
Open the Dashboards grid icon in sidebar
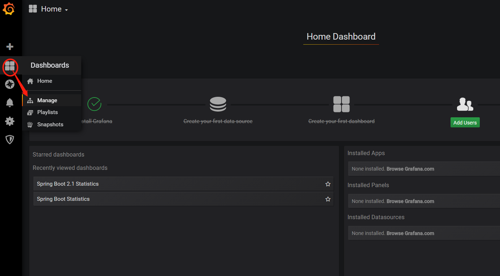10,66
